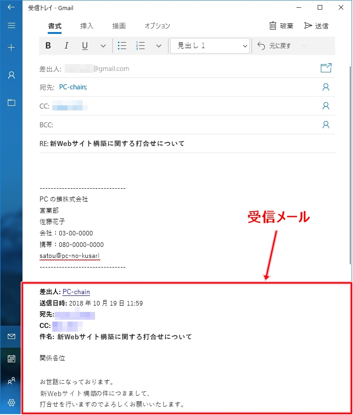Click the BCC input field

(184, 125)
